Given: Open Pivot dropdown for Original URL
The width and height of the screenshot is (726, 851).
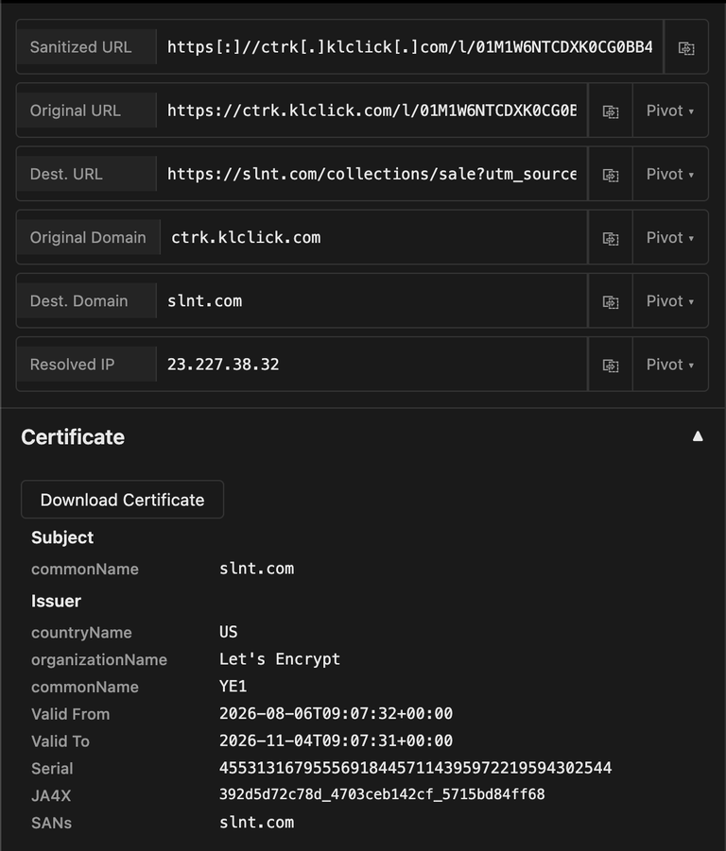Looking at the screenshot, I should pos(670,111).
